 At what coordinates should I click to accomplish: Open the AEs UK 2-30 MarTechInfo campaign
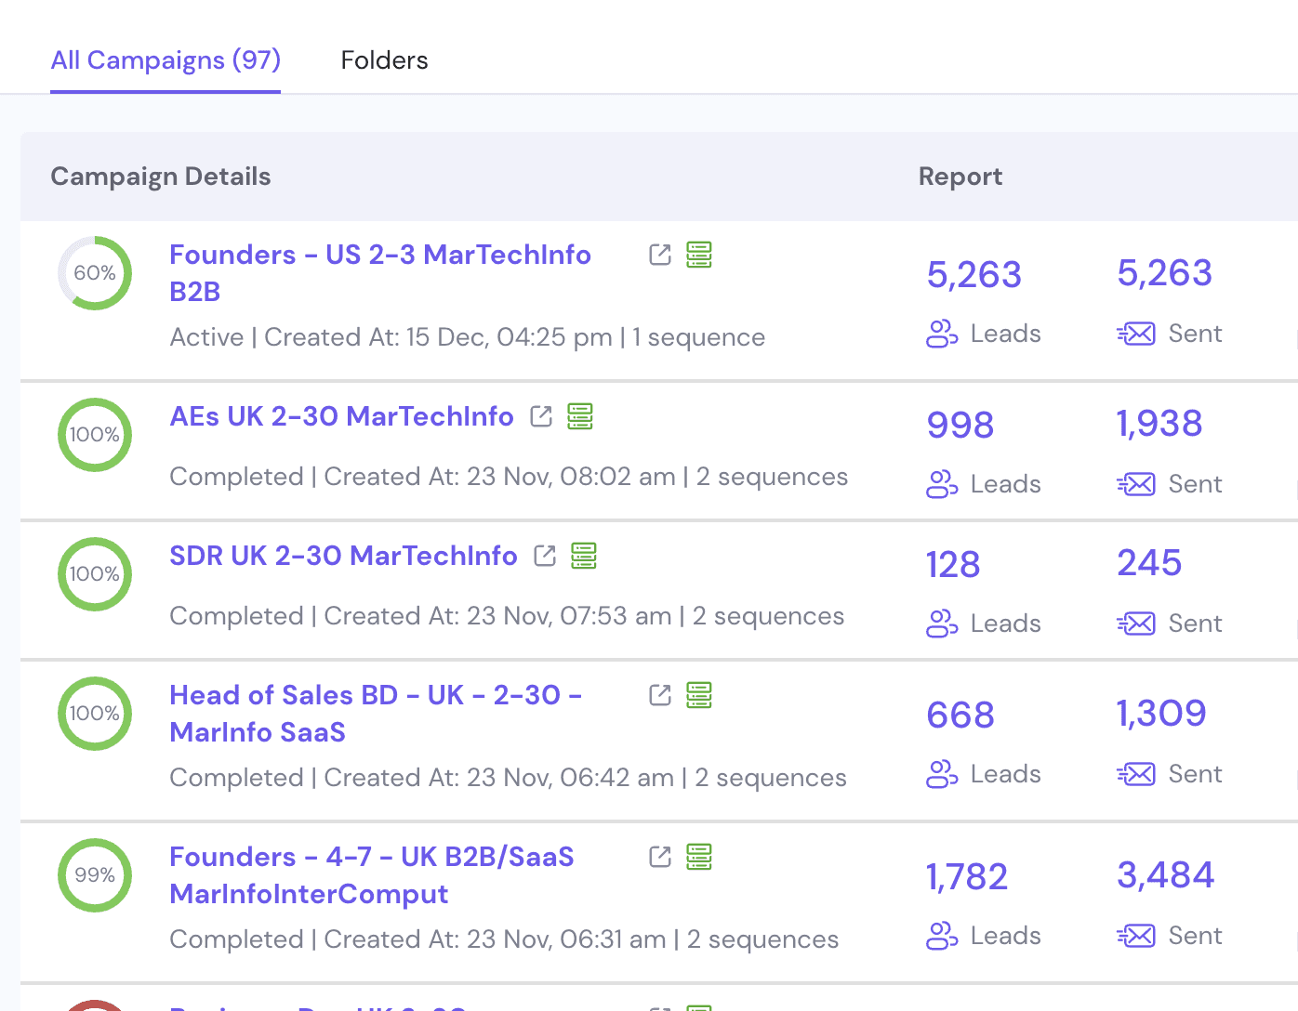[x=341, y=416]
